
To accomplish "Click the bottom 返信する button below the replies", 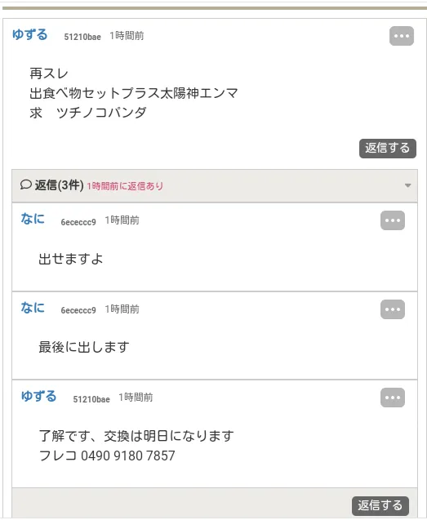I will pos(380,506).
